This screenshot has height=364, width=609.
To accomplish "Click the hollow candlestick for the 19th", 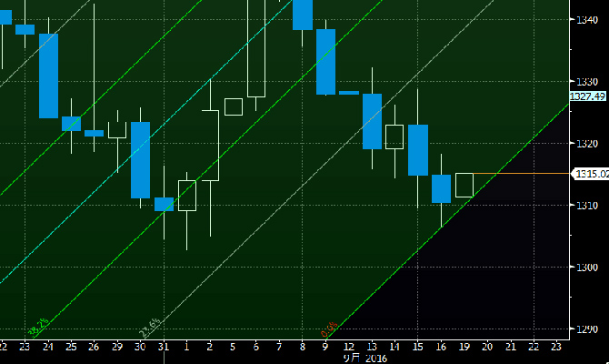I will 464,185.
